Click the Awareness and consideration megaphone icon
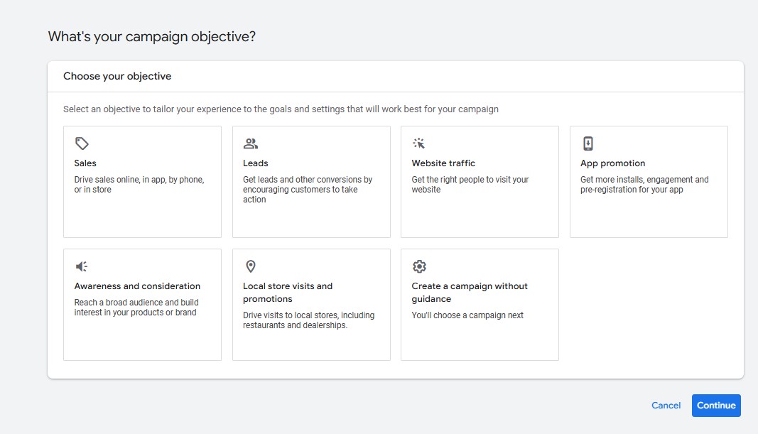 coord(82,266)
